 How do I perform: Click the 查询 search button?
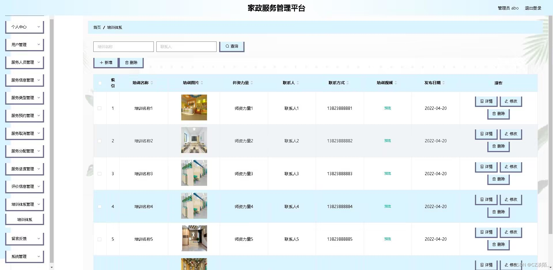pyautogui.click(x=232, y=46)
